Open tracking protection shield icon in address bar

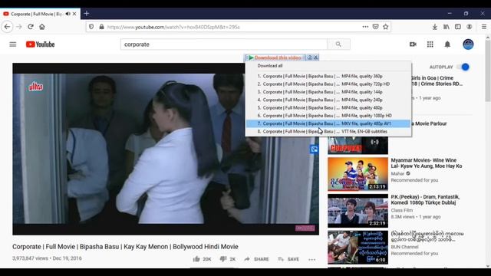pos(91,27)
